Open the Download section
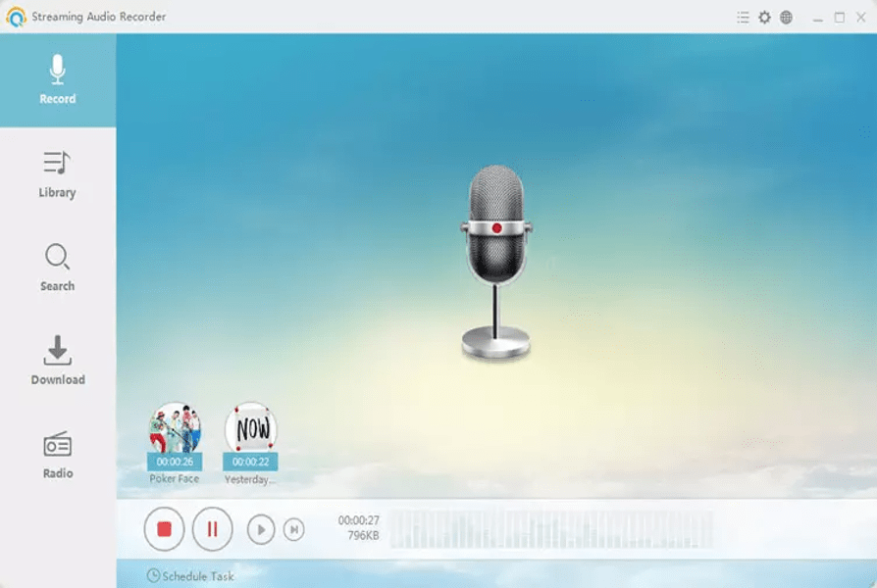The height and width of the screenshot is (588, 877). pyautogui.click(x=59, y=358)
